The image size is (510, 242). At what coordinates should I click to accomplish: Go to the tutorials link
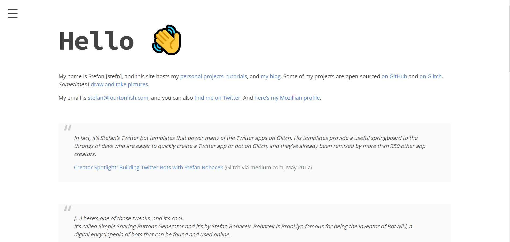(236, 76)
